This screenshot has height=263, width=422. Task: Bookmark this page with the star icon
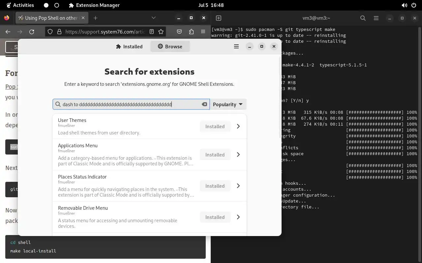pyautogui.click(x=161, y=32)
